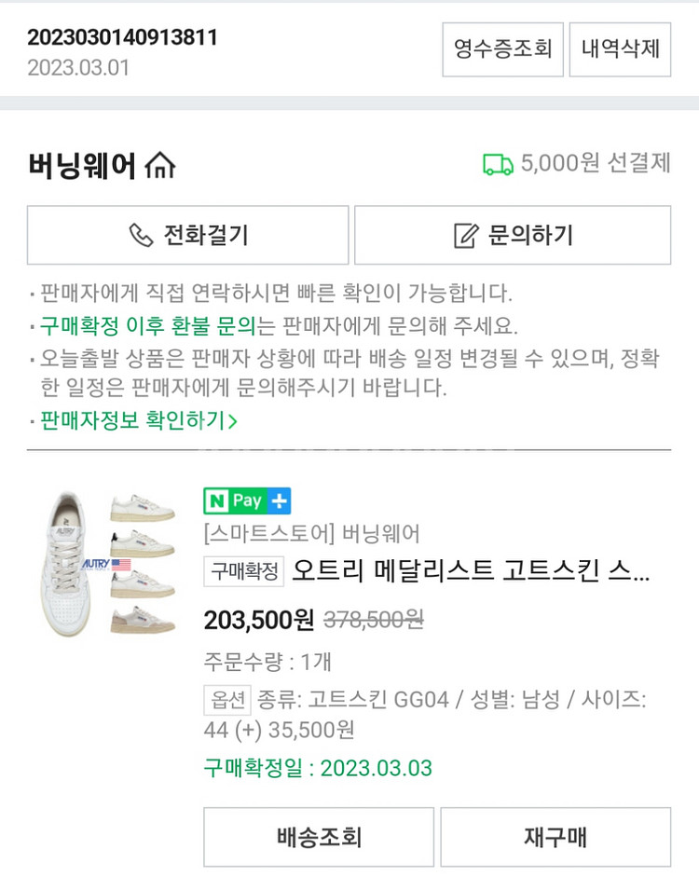Reorder using the 재구매 button

(555, 837)
